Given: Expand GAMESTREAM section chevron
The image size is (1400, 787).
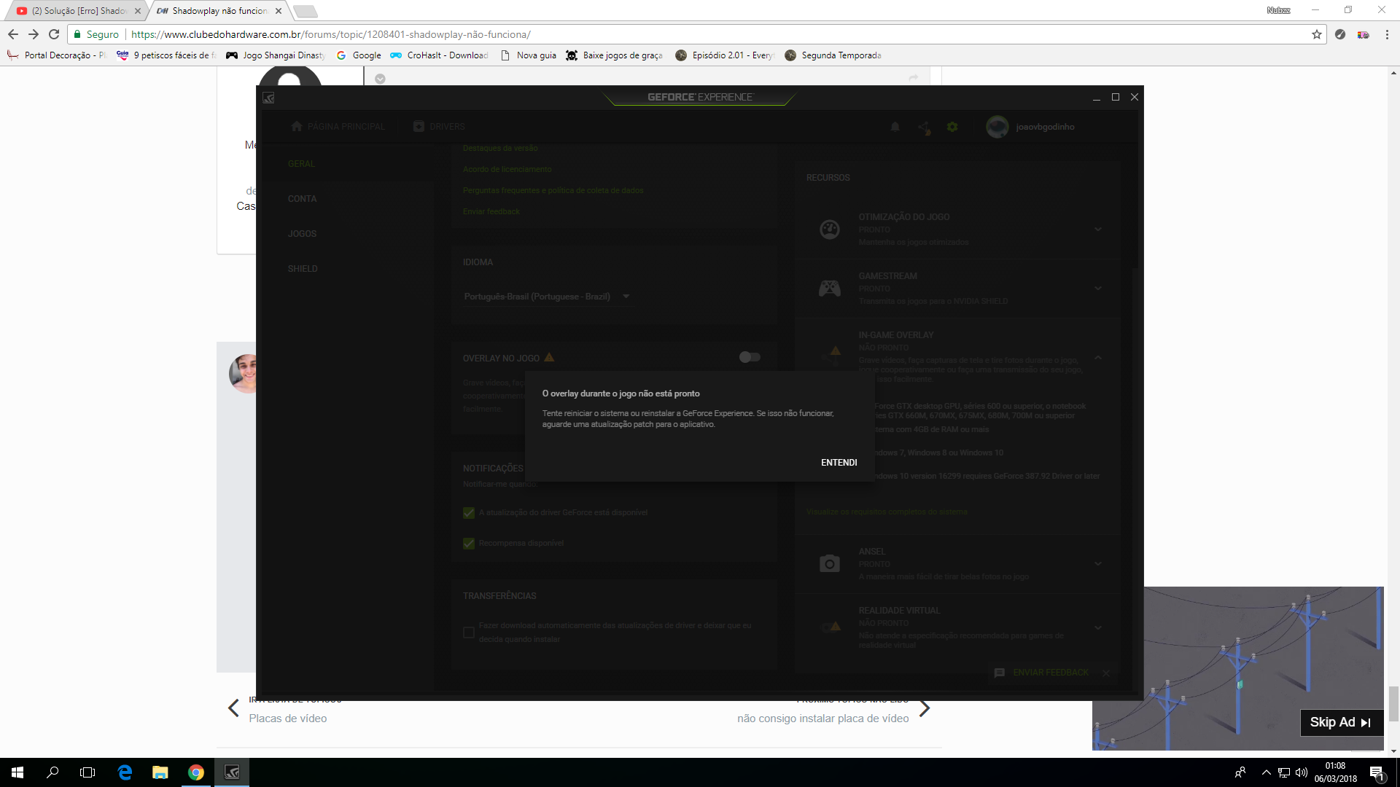Looking at the screenshot, I should (1097, 289).
